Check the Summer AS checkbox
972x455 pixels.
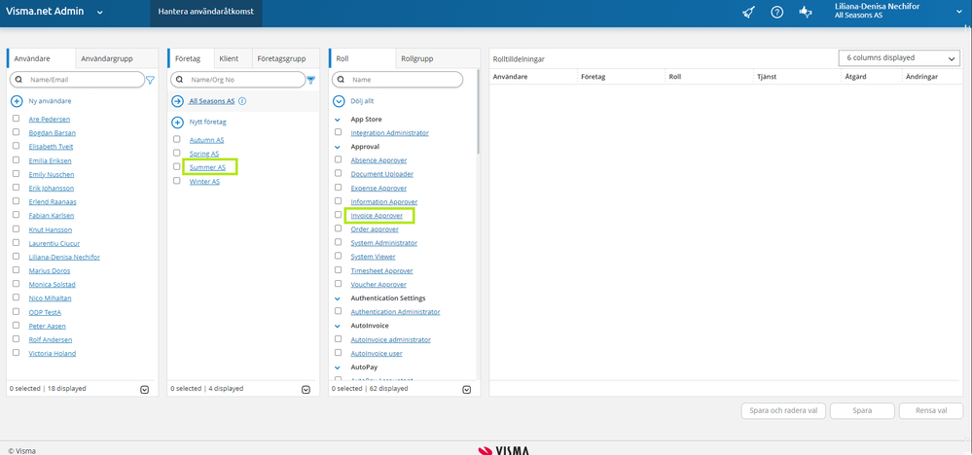point(177,166)
